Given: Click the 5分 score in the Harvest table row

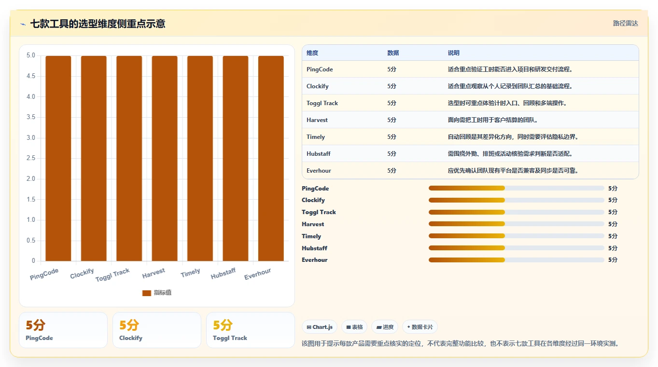Looking at the screenshot, I should point(392,120).
